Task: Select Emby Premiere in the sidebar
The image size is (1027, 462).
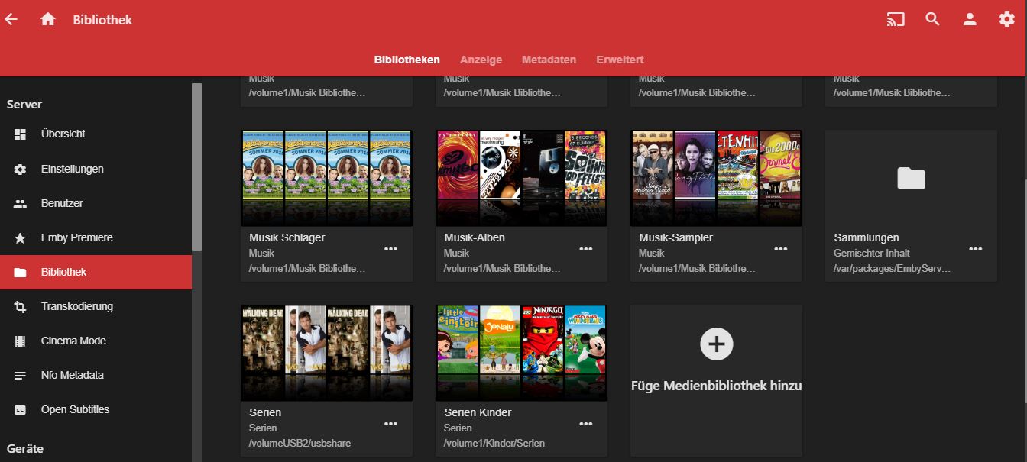Action: (x=96, y=238)
